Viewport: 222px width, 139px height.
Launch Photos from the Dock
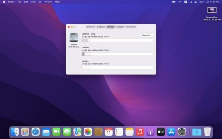point(88,132)
